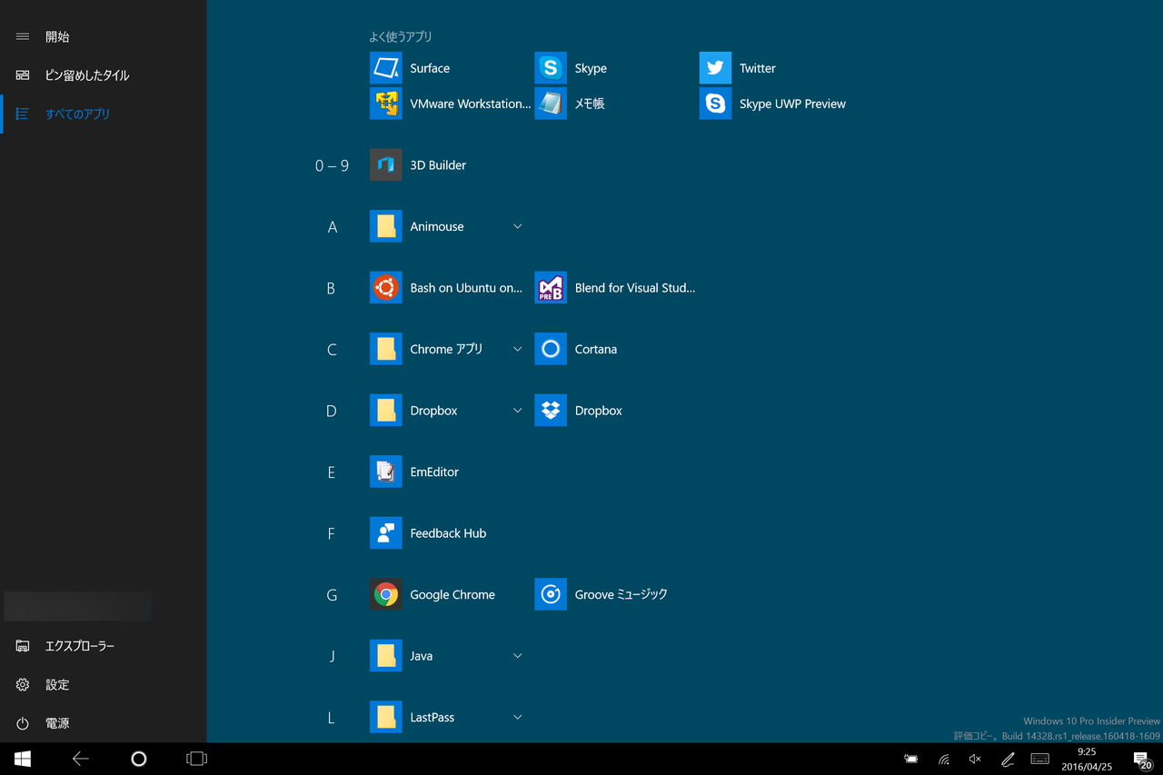Click the 0 – 9 group header

332,165
